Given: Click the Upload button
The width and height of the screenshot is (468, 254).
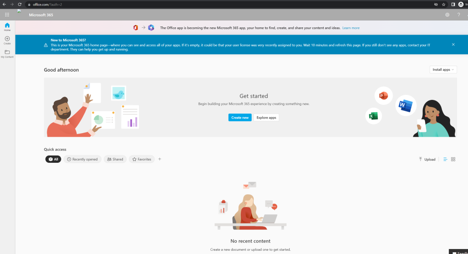Looking at the screenshot, I should [427, 159].
